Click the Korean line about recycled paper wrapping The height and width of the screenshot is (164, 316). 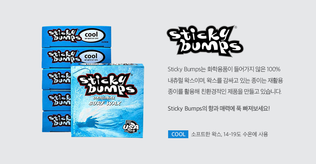pos(225,81)
